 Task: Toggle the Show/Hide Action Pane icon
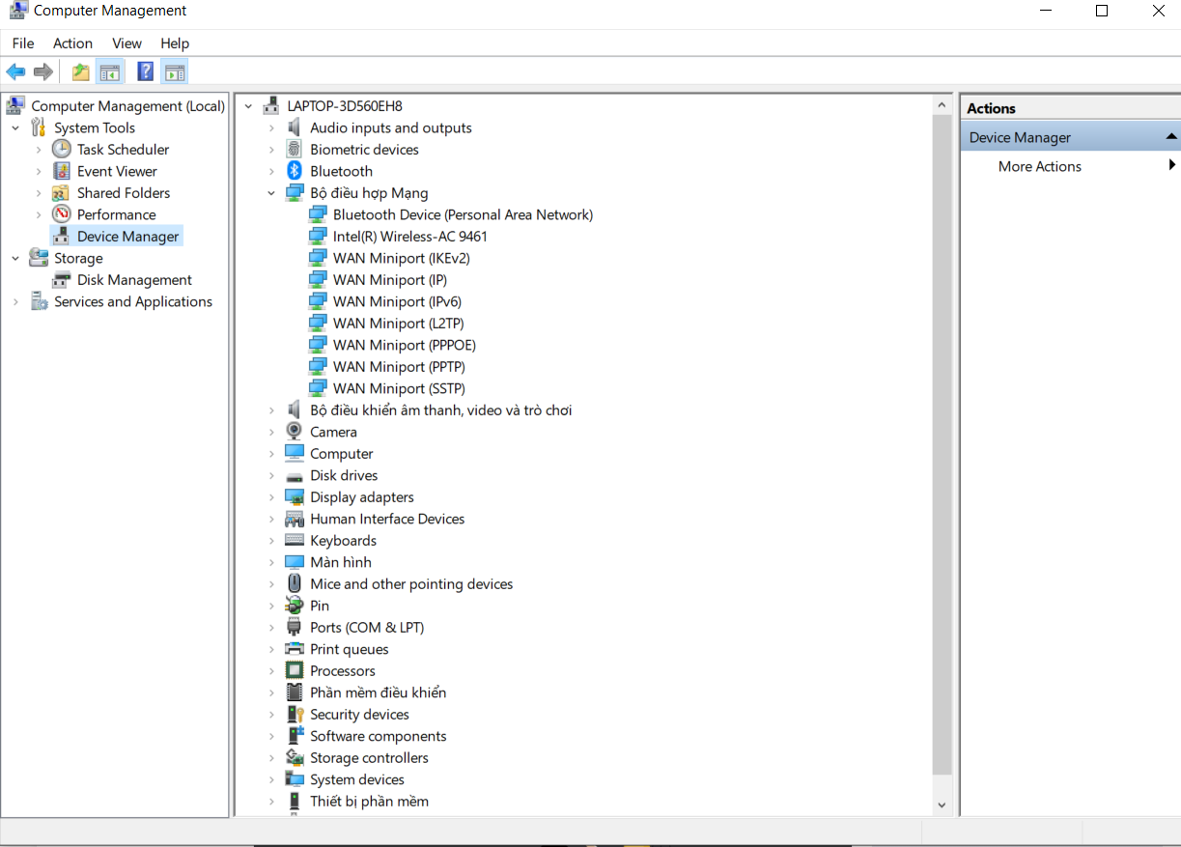[x=175, y=72]
